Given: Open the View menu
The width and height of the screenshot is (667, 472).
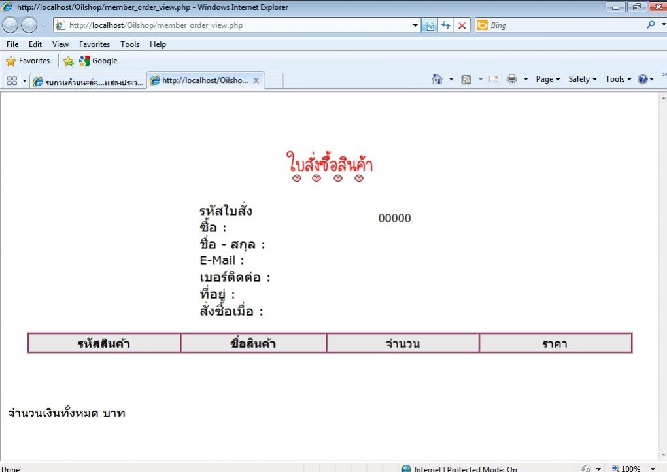Looking at the screenshot, I should click(60, 44).
